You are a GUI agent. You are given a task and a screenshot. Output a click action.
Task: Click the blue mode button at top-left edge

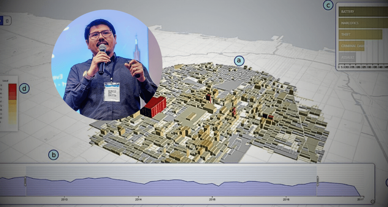click(x=1, y=20)
